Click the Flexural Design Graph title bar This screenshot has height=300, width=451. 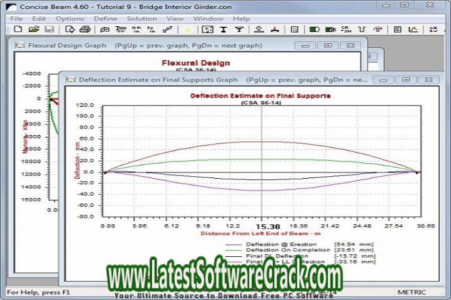click(187, 46)
